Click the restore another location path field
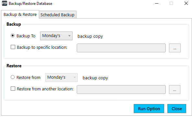 [121, 90]
